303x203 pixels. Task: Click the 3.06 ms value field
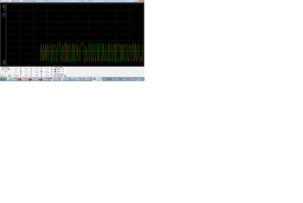click(36, 75)
